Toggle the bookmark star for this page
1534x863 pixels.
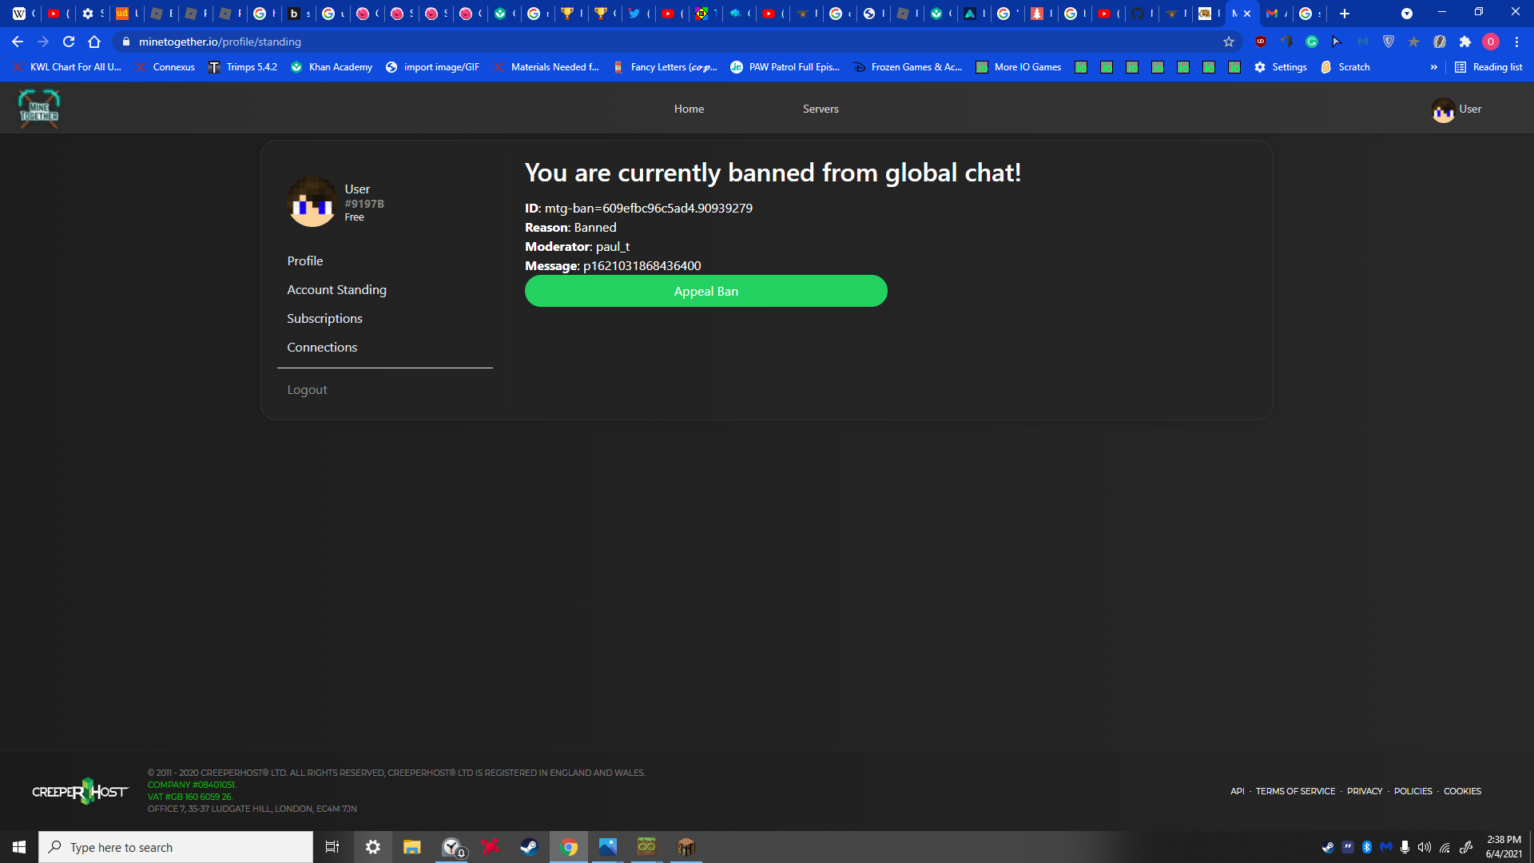pyautogui.click(x=1228, y=42)
